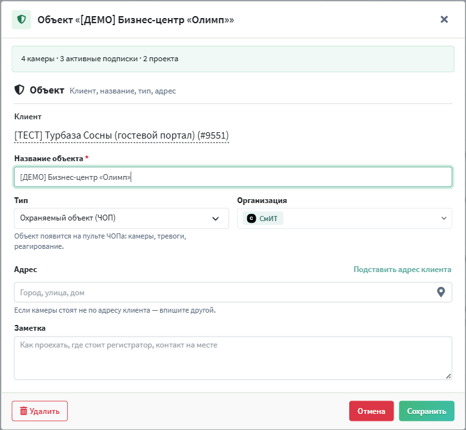Close the object dialog with the X
466x430 pixels.
point(444,19)
